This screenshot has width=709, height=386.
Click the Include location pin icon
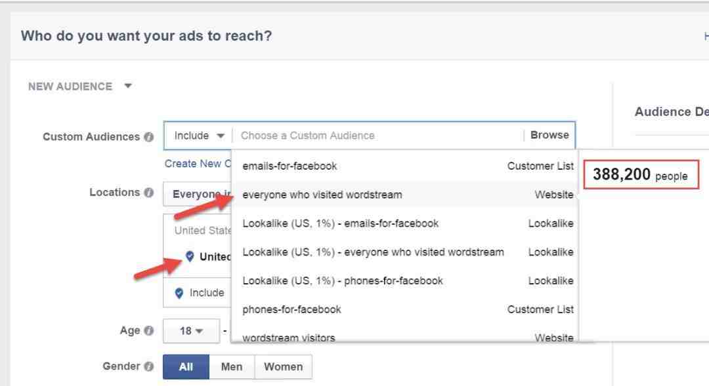pyautogui.click(x=179, y=293)
